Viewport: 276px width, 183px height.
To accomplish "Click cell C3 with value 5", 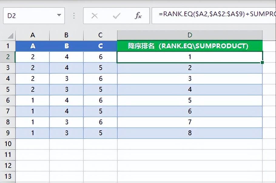I will 100,68.
